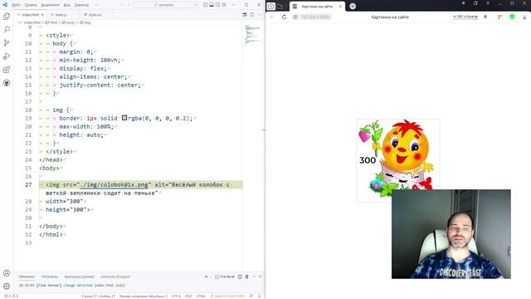The image size is (531, 299).
Task: Open the notifications bell in status bar
Action: [x=260, y=296]
